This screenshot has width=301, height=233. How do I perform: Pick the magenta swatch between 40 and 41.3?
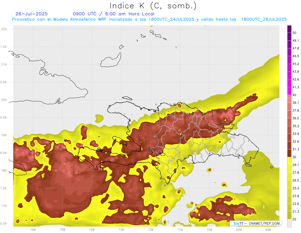[289, 91]
